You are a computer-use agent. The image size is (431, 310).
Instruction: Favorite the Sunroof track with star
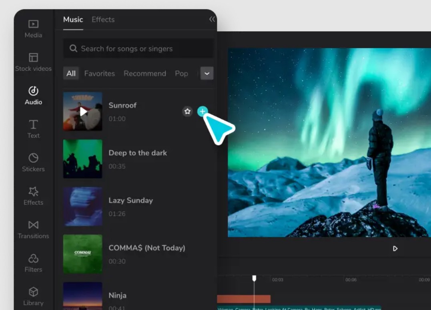pos(187,112)
